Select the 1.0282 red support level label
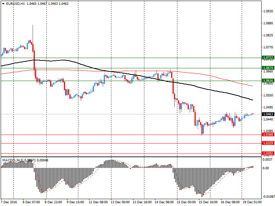Viewport: 275px width, 206px height. coord(268,153)
